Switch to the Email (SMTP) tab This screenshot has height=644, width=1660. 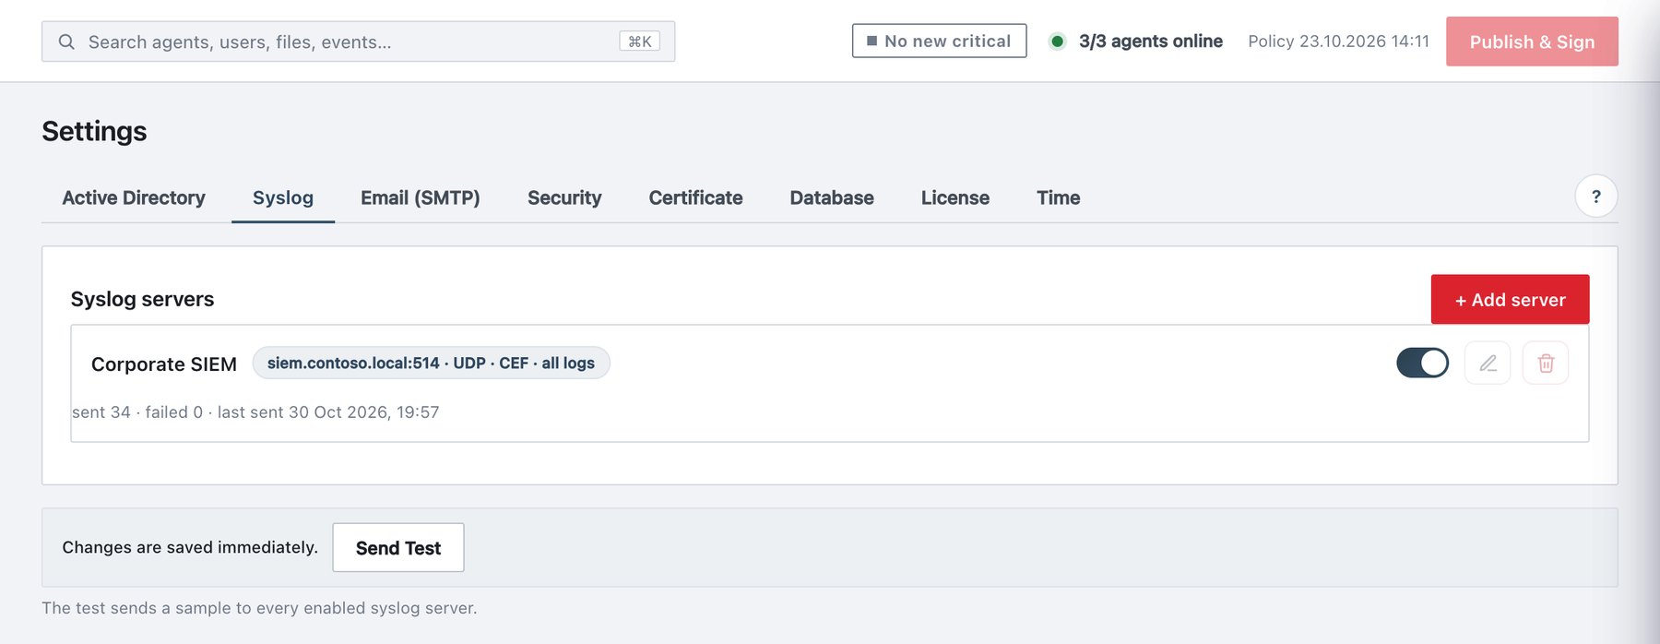pyautogui.click(x=421, y=197)
